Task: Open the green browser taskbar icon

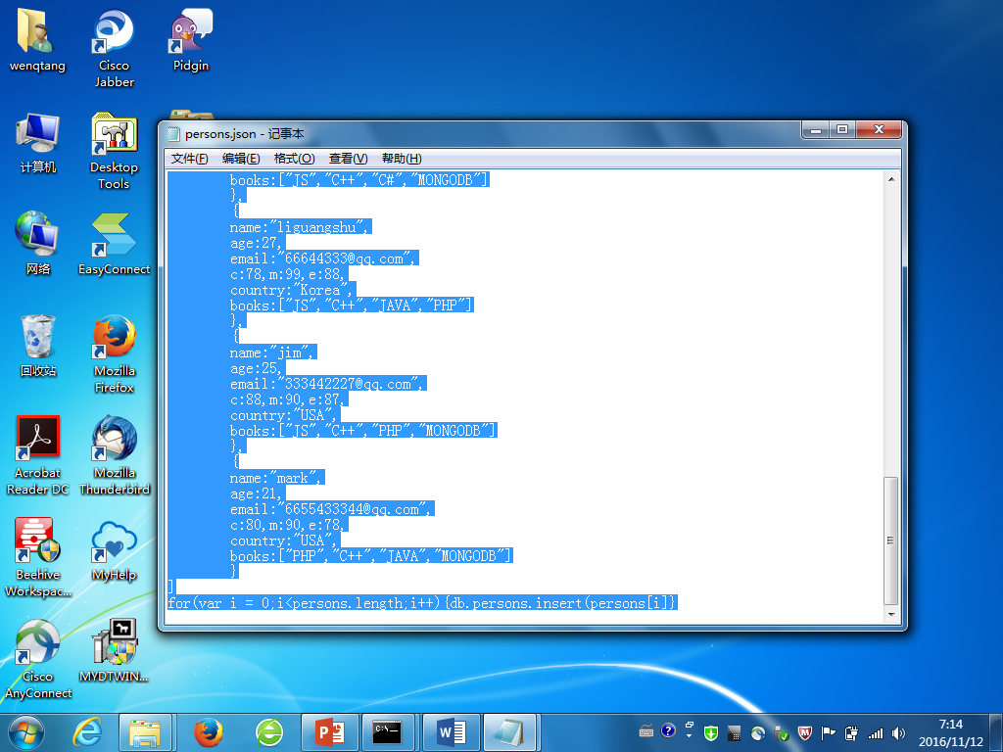Action: pos(269,732)
